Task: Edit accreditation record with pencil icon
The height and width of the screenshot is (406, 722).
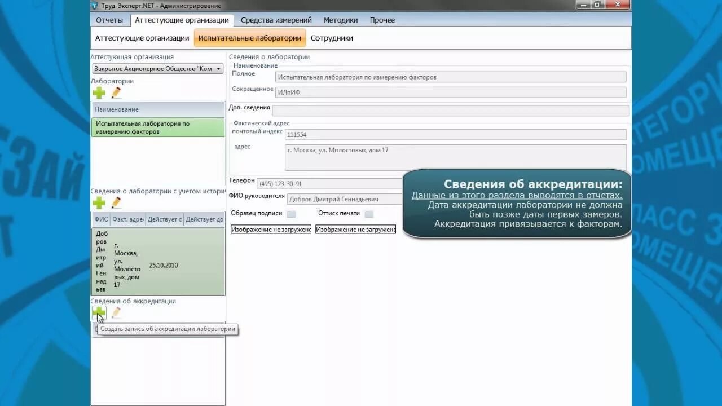Action: pyautogui.click(x=116, y=312)
